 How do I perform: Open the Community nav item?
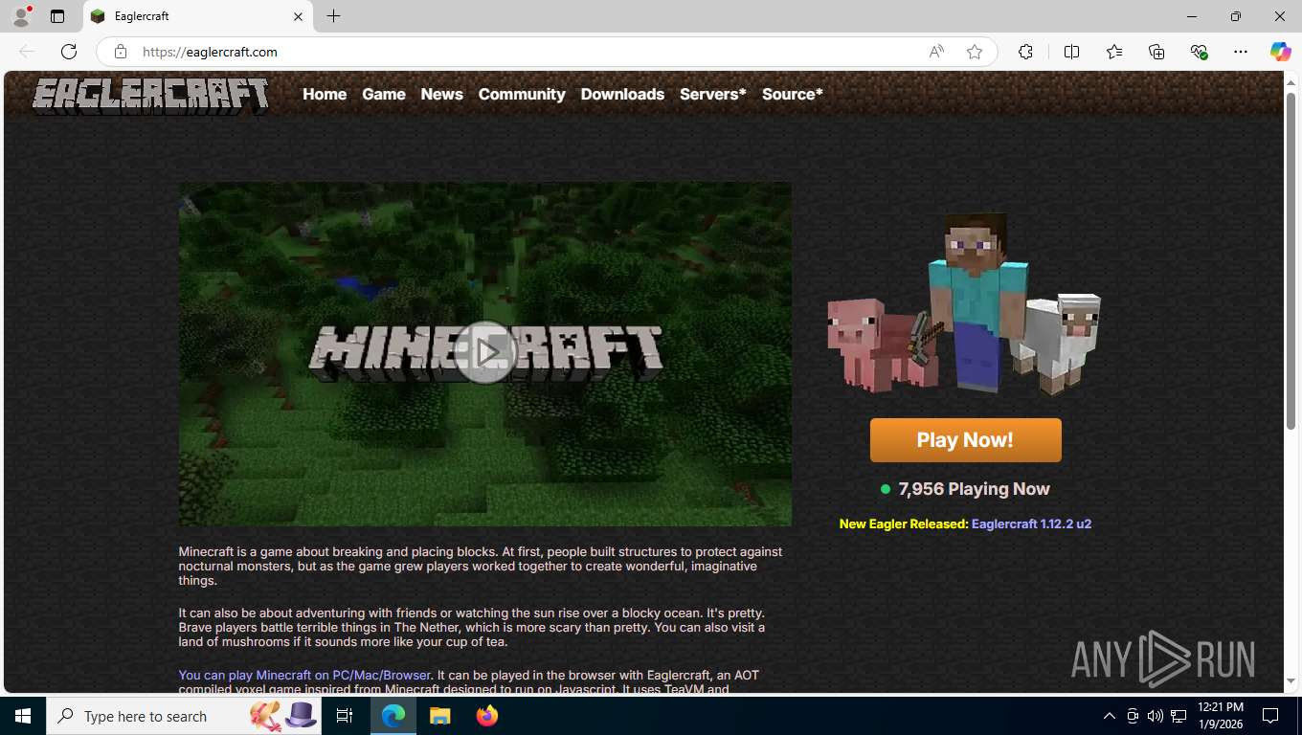click(522, 94)
